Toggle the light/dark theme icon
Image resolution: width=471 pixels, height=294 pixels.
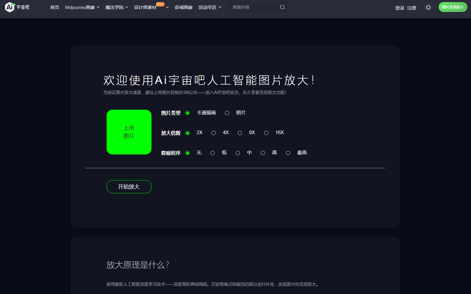(x=428, y=7)
